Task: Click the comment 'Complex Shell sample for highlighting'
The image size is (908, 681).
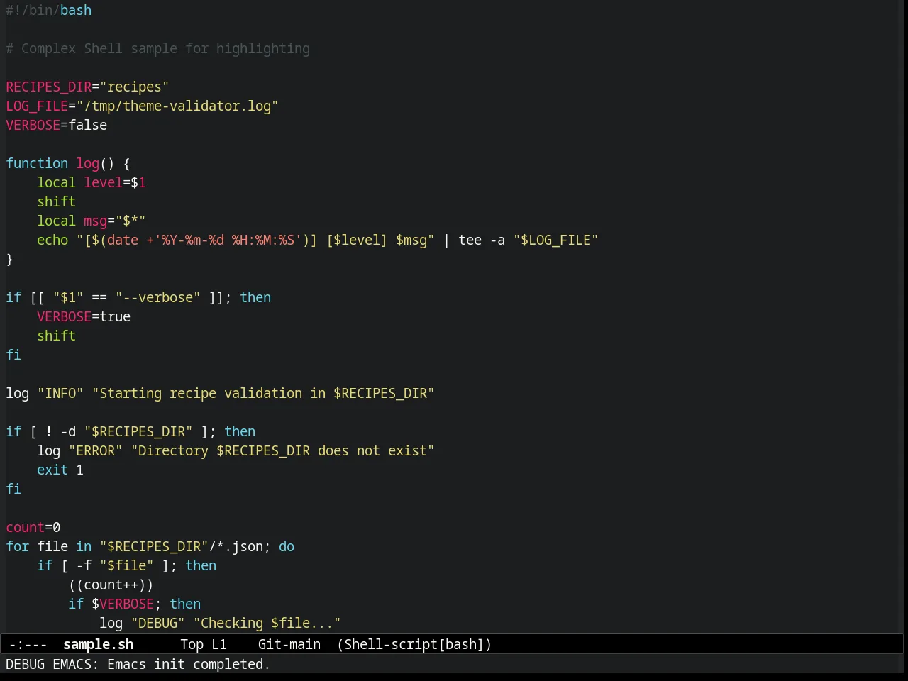Action: pos(165,48)
